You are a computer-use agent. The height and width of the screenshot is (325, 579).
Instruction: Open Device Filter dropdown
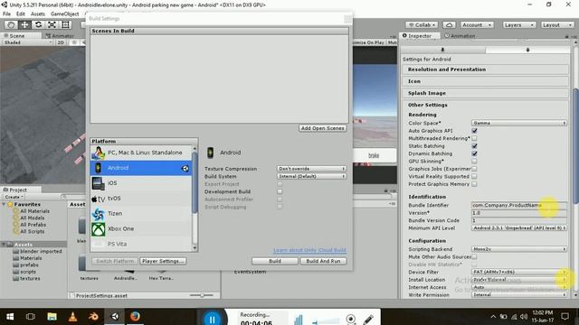point(518,272)
